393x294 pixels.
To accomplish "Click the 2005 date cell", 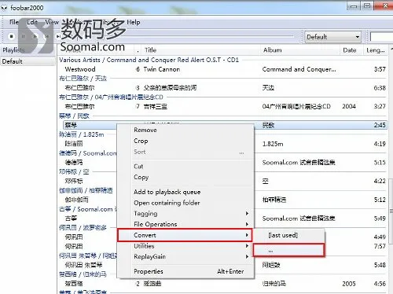I will (349, 284).
